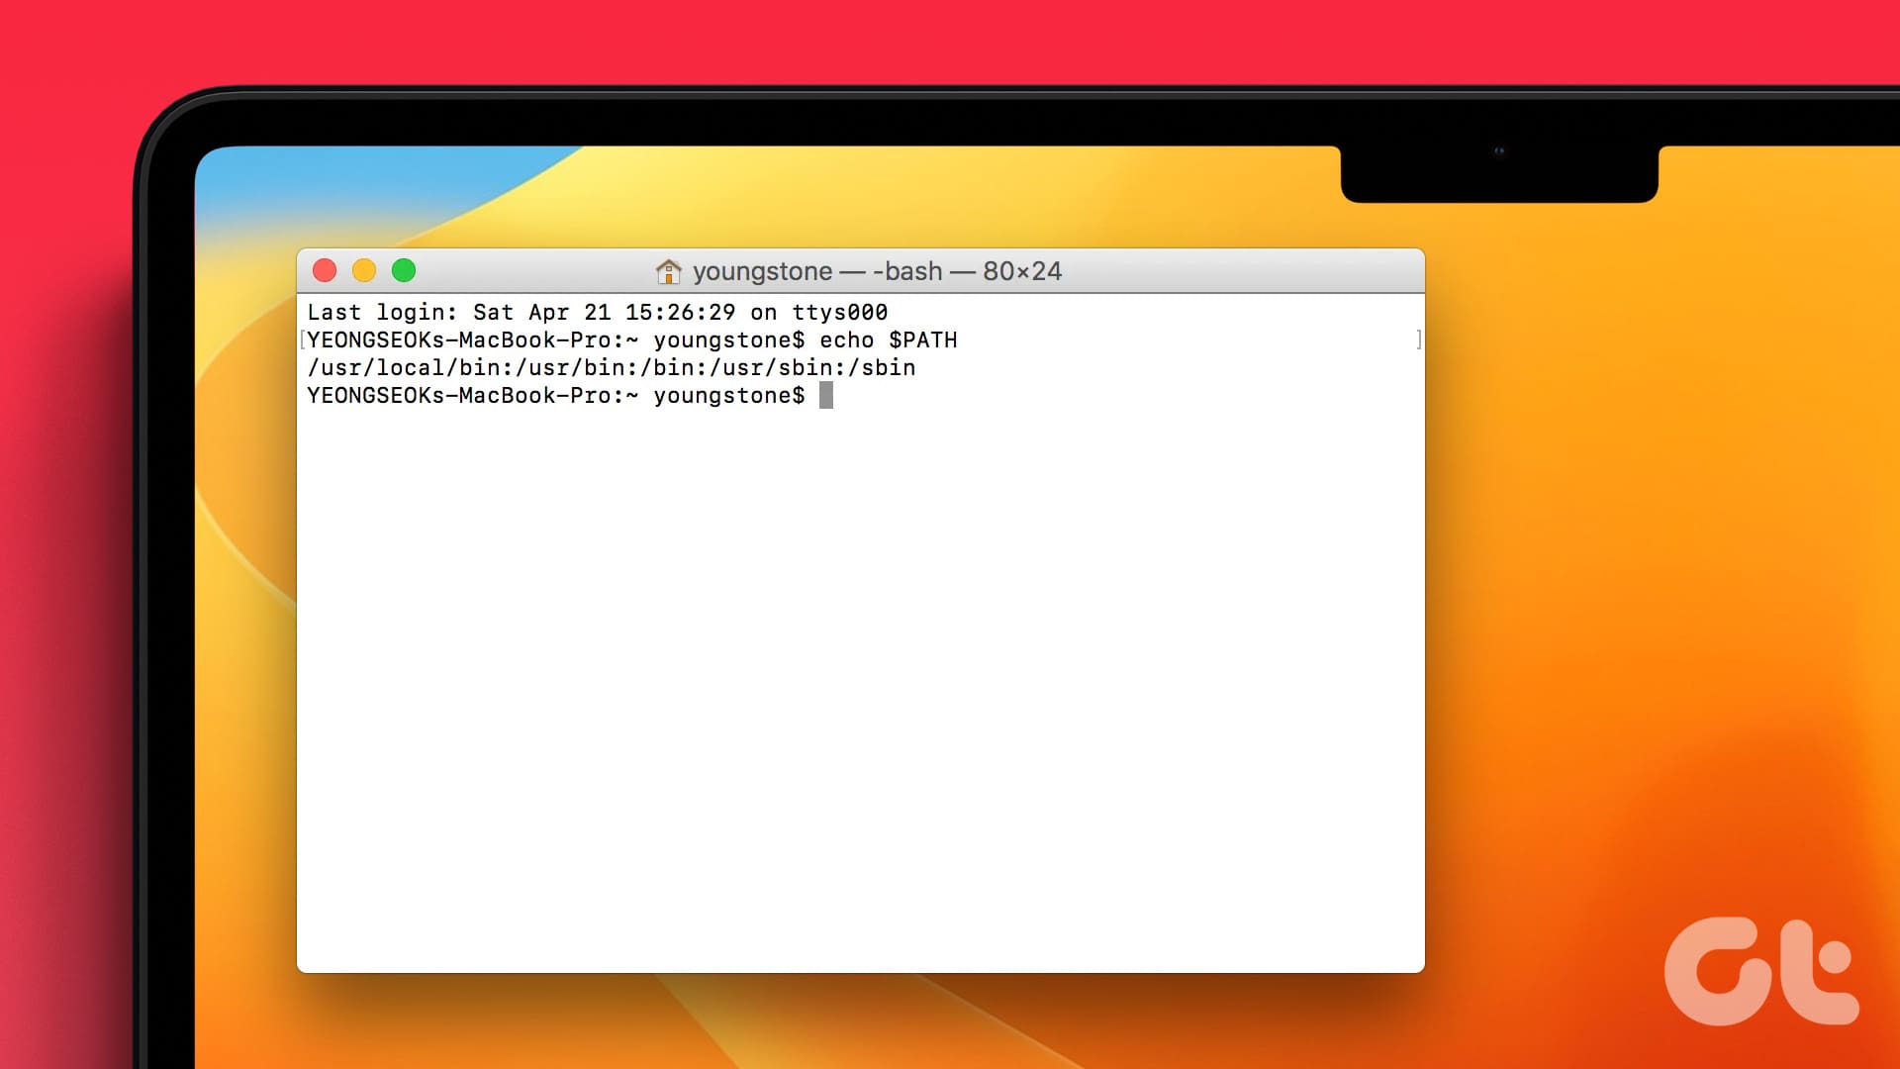Click the right bracket mark on command line
This screenshot has height=1069, width=1900.
point(1419,340)
